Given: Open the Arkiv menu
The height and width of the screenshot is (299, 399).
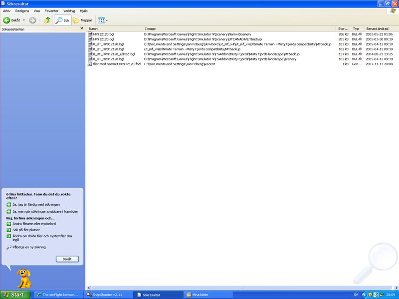Looking at the screenshot, I should [x=7, y=11].
